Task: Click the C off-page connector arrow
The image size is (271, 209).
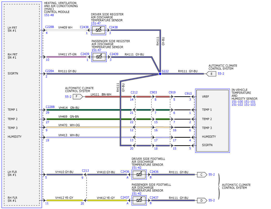Action: tap(202, 175)
